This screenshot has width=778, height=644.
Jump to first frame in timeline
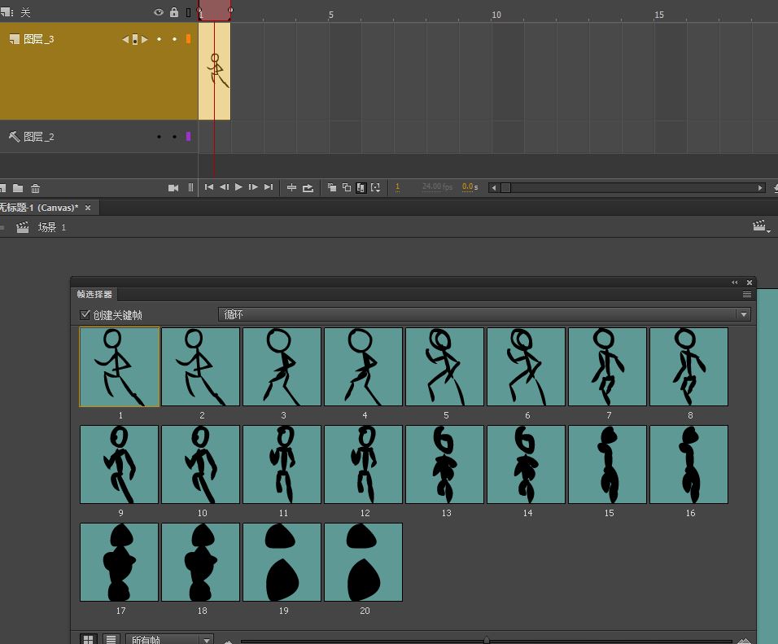(x=209, y=187)
